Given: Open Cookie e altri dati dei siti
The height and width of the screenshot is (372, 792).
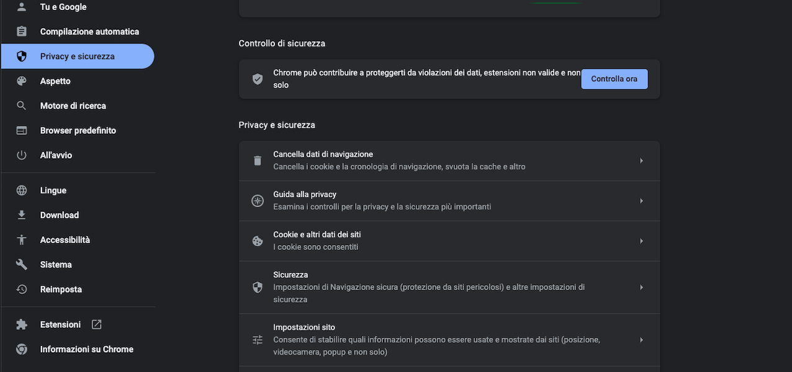Looking at the screenshot, I should pos(449,241).
